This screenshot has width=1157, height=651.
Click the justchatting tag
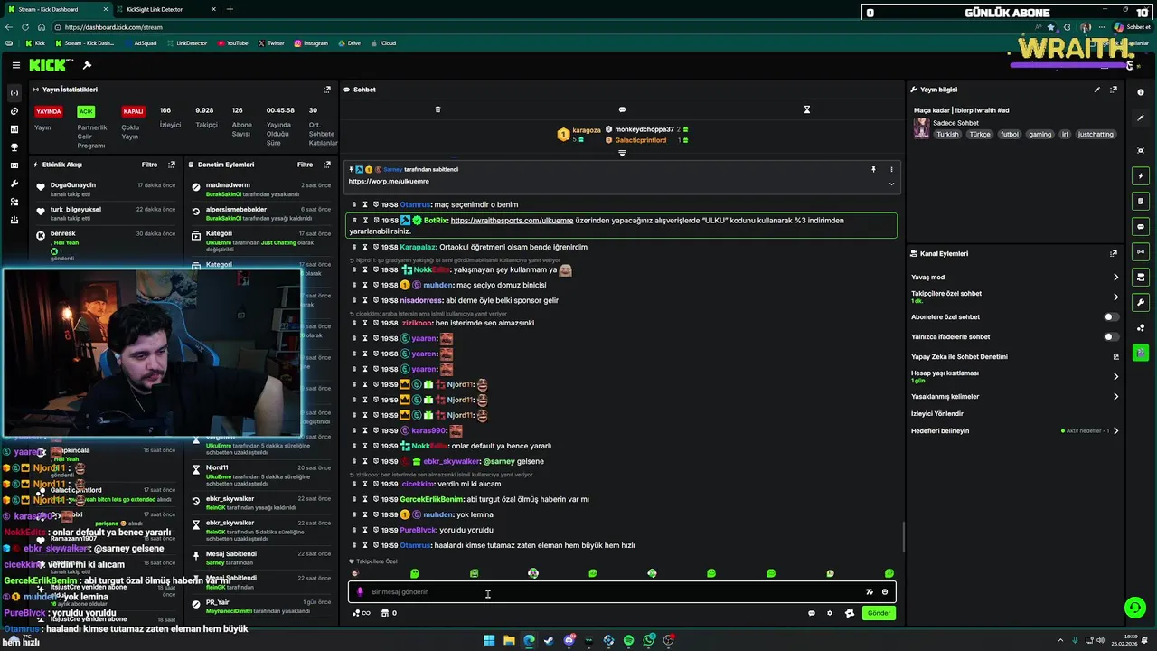point(1096,135)
